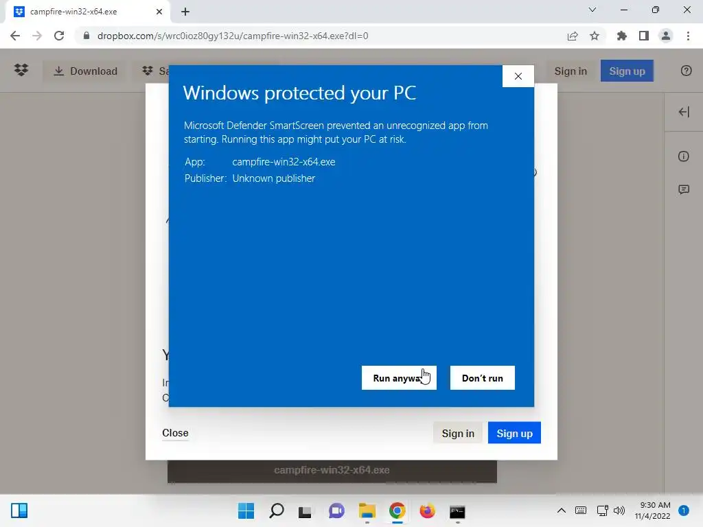The image size is (703, 527).
Task: Collapse the sidebar arrow icon
Action: pos(684,112)
